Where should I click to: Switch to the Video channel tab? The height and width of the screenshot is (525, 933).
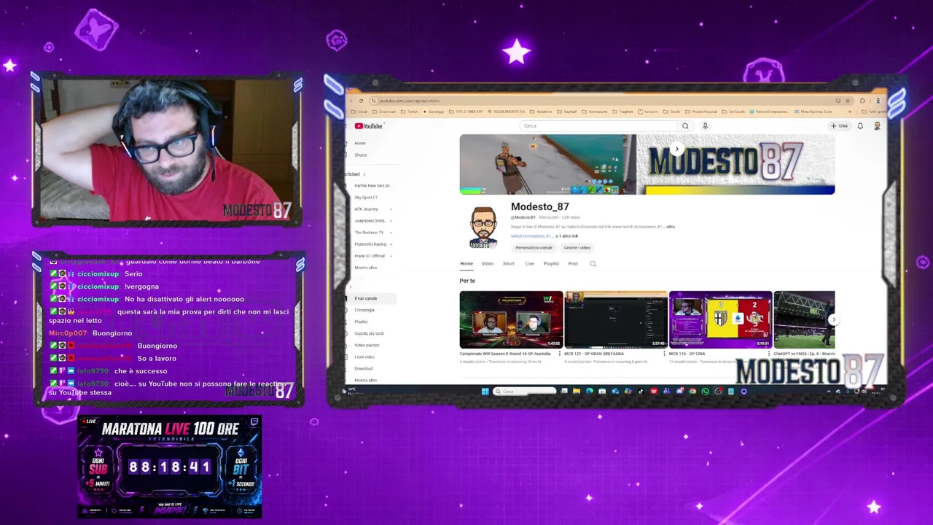tap(488, 264)
